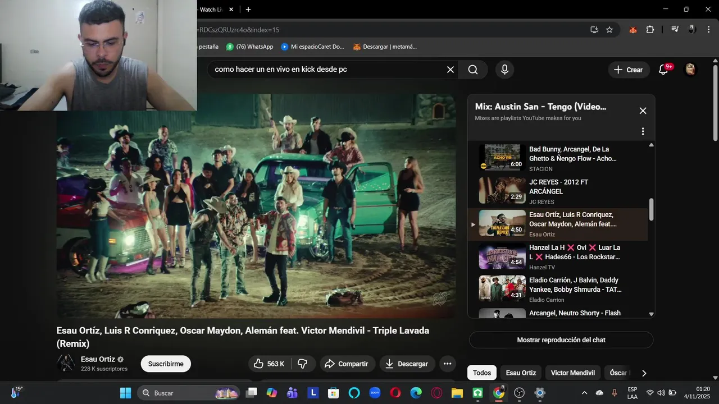Open Descargar metamá bookmark
This screenshot has height=404, width=719.
click(x=385, y=47)
